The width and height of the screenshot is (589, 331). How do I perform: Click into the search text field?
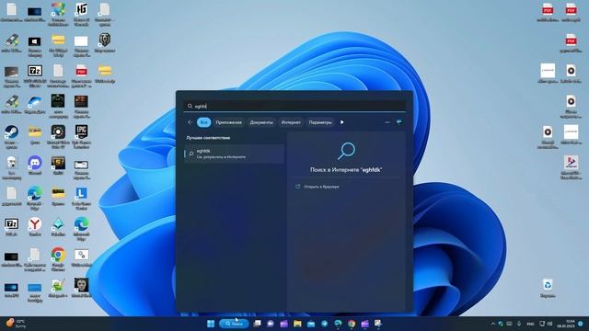tap(294, 107)
